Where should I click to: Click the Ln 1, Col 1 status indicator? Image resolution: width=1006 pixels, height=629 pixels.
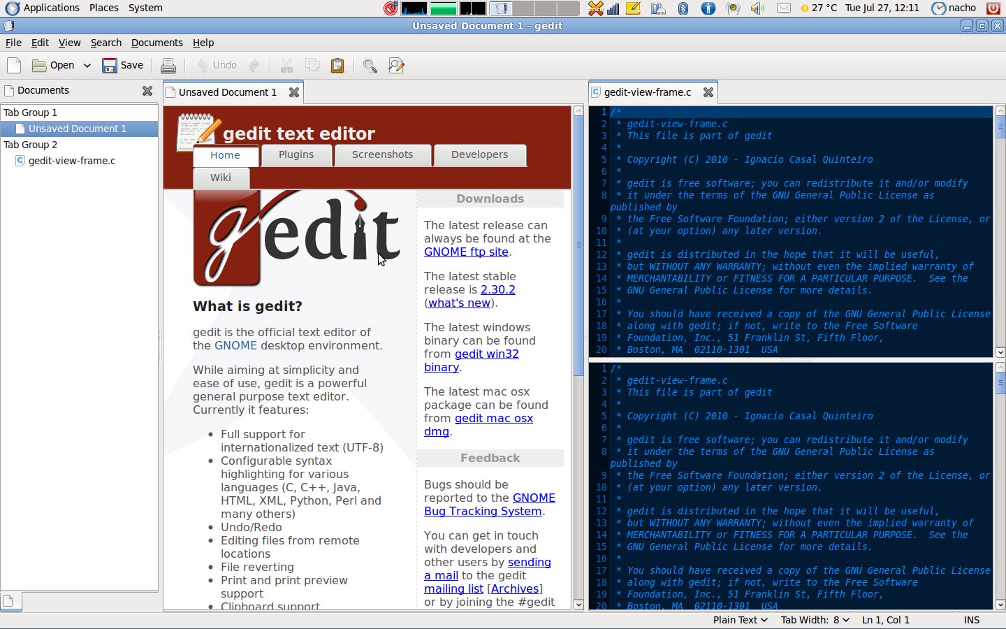tap(886, 620)
